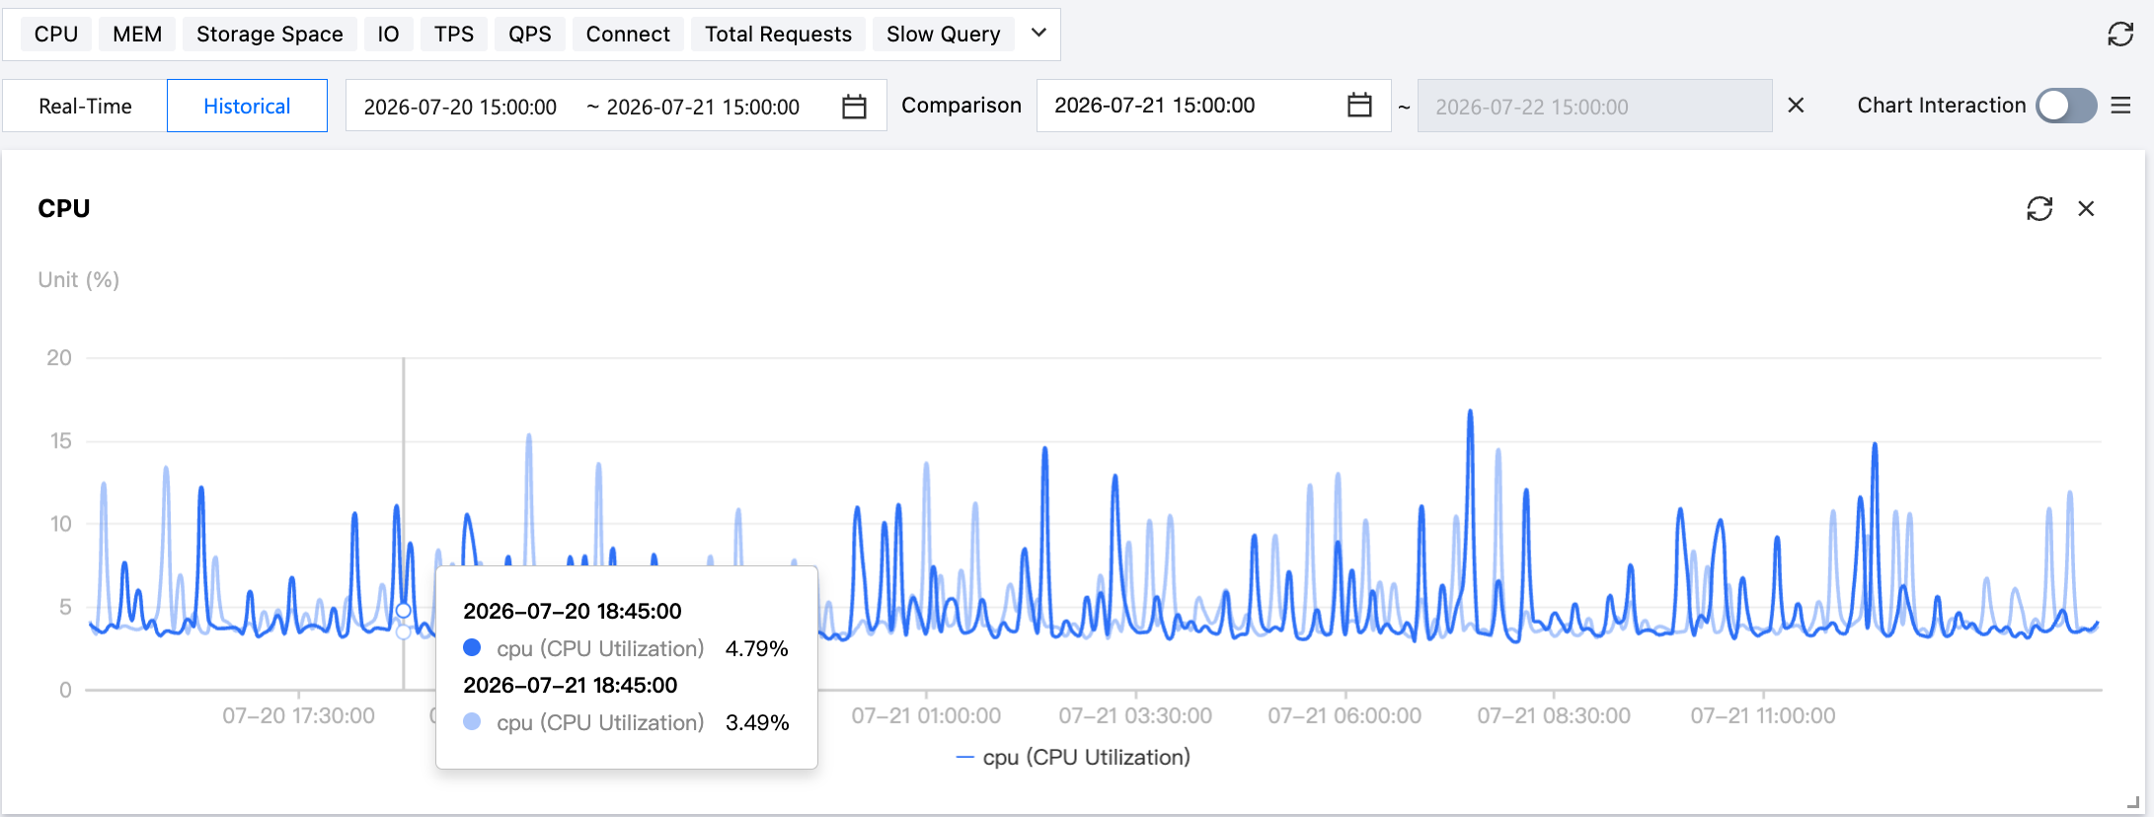The height and width of the screenshot is (817, 2154).
Task: Open calendar picker for comparison start
Action: click(1359, 106)
